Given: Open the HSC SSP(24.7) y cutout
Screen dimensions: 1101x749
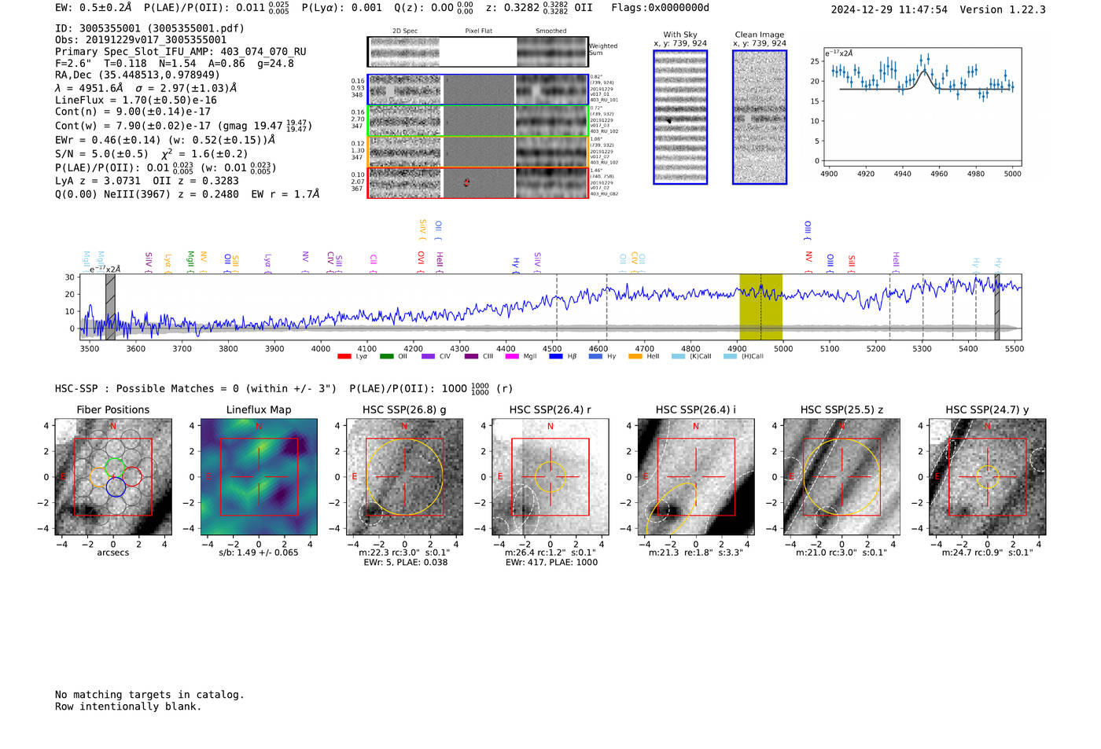Looking at the screenshot, I should tap(987, 476).
